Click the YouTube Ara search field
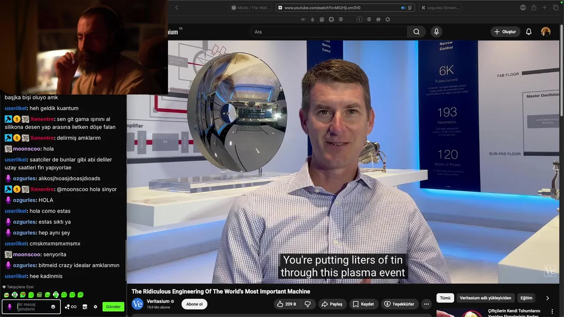 click(328, 32)
